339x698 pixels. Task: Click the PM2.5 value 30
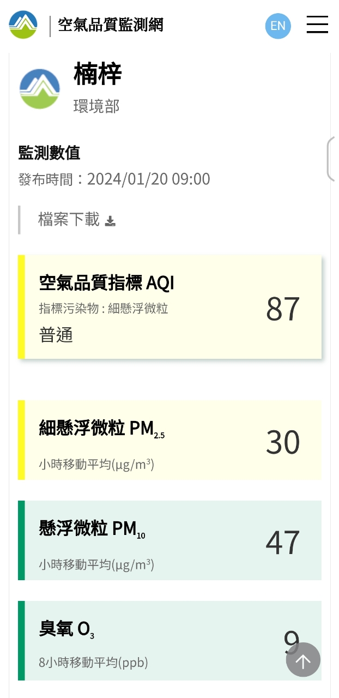click(x=283, y=442)
